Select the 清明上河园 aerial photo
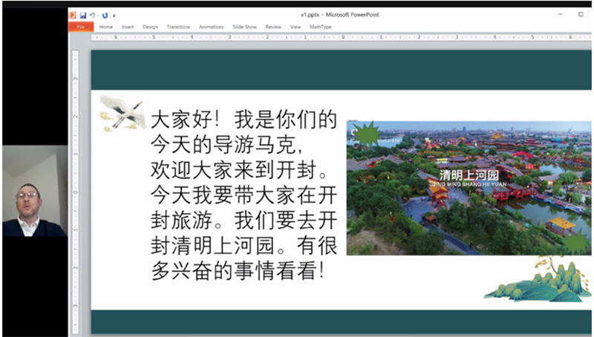 click(x=475, y=193)
